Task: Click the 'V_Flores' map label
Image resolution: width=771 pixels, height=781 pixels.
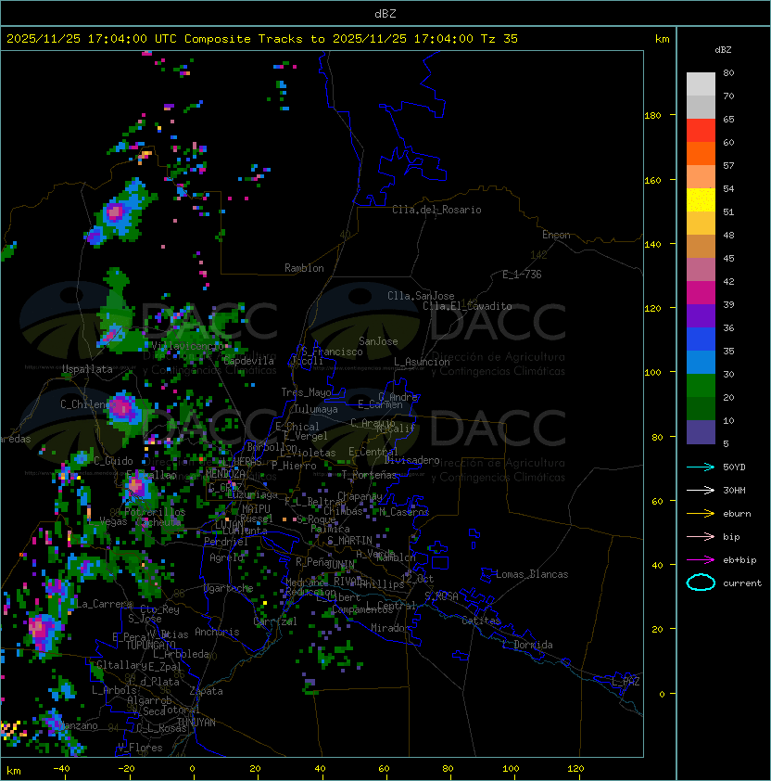Action: click(x=140, y=748)
